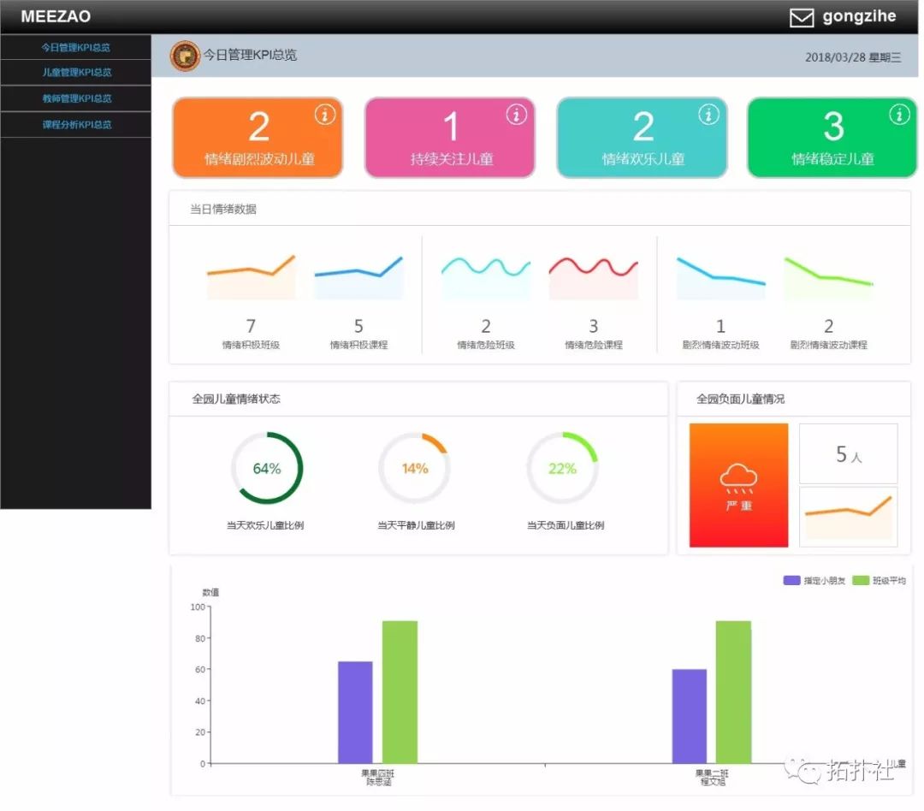
Task: Click the round school emblem logo
Action: click(x=185, y=56)
